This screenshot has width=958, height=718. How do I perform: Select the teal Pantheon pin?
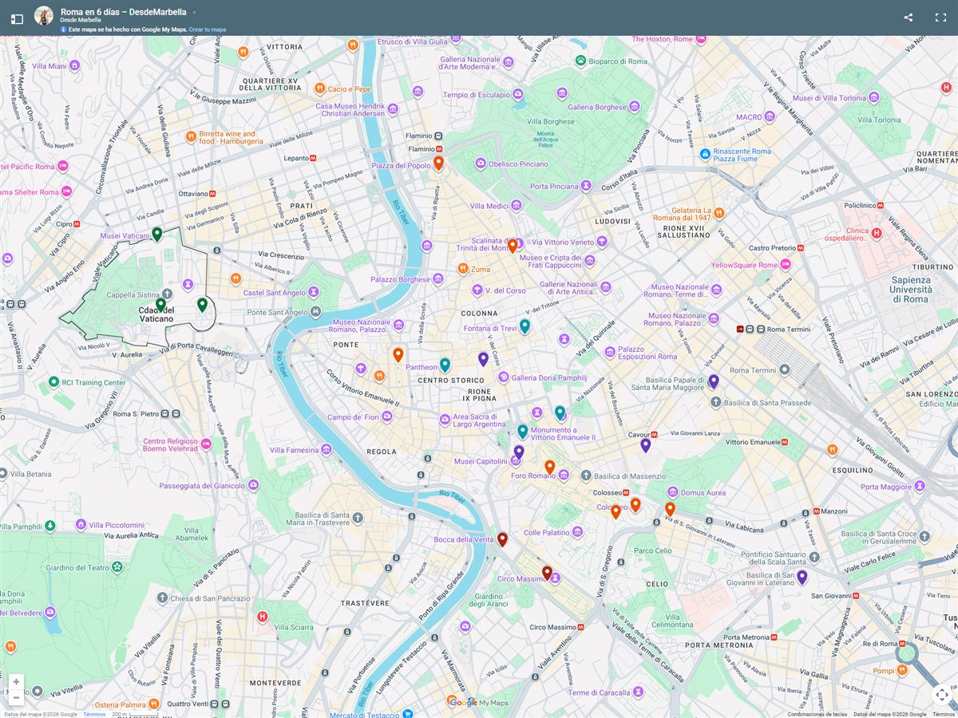point(445,365)
